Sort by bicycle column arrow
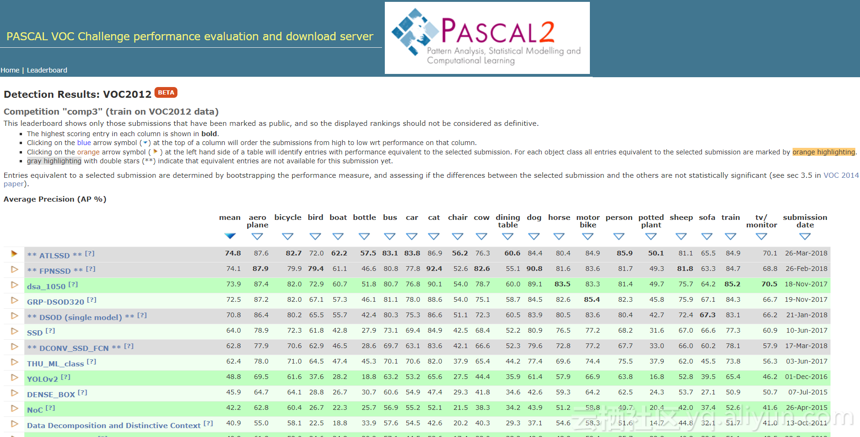860x437 pixels. pos(287,236)
